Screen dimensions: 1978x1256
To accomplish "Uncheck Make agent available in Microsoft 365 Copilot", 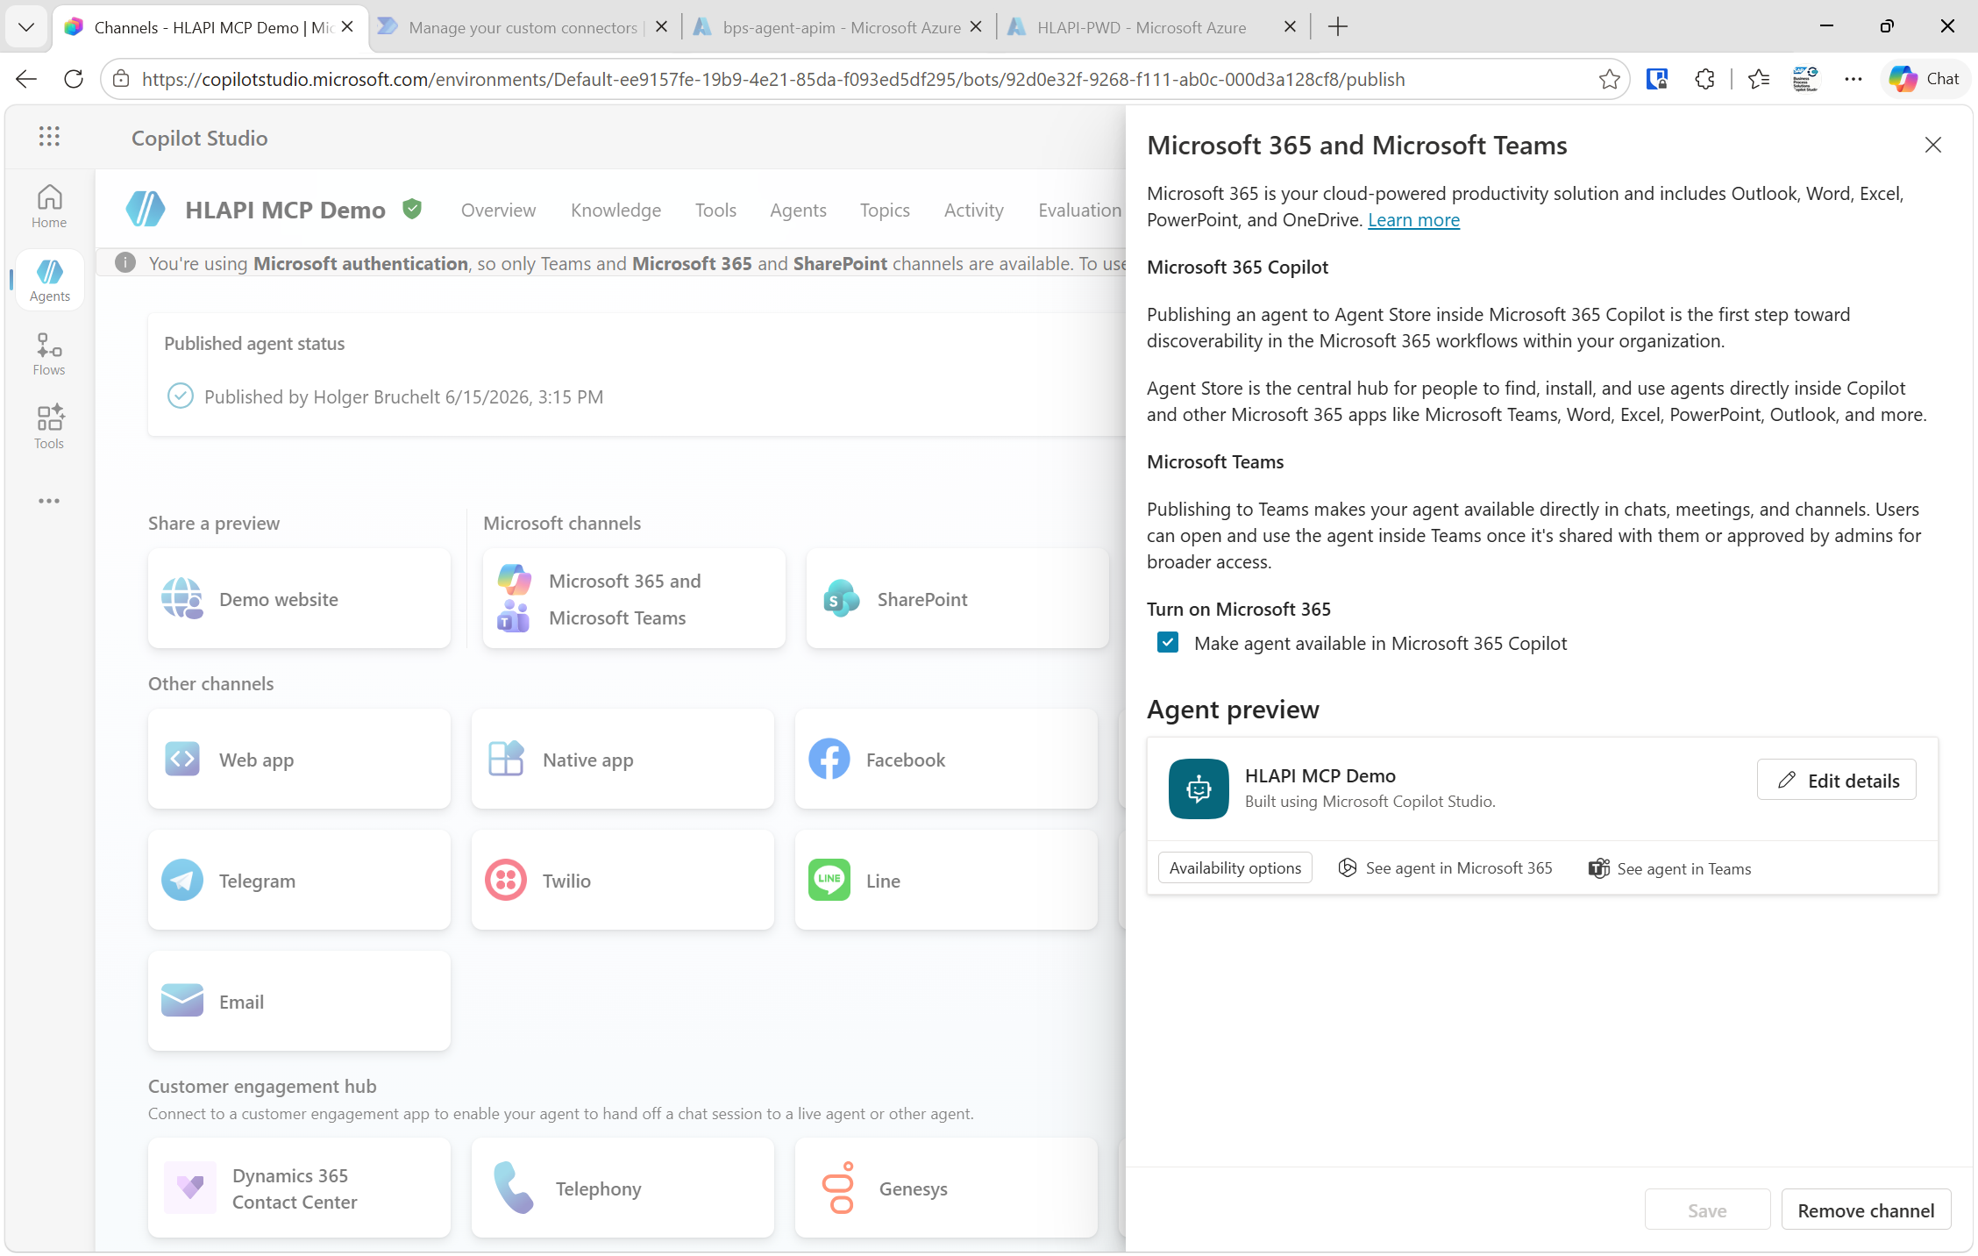I will pyautogui.click(x=1167, y=643).
